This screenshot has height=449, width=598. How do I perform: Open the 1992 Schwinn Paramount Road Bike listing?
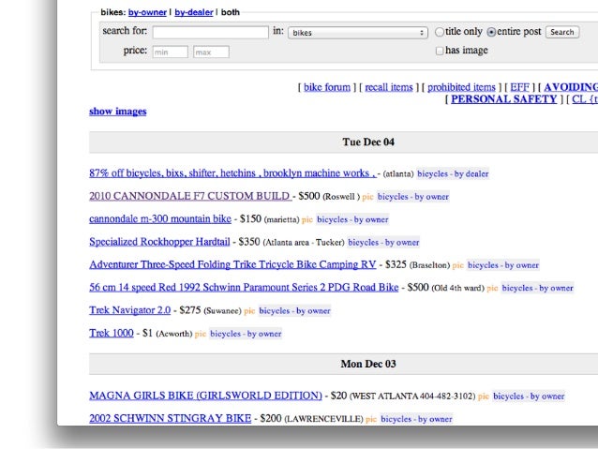click(244, 287)
